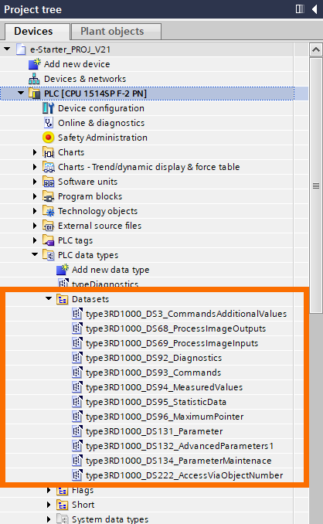Expand the Flags group
Viewport: 323px width, 524px height.
[x=49, y=490]
